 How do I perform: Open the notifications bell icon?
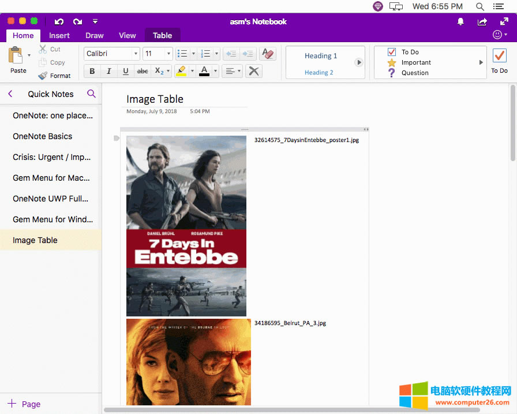click(x=460, y=21)
